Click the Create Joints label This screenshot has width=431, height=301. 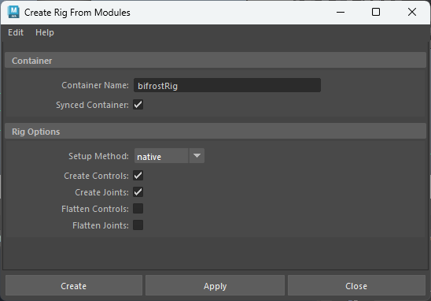(101, 192)
